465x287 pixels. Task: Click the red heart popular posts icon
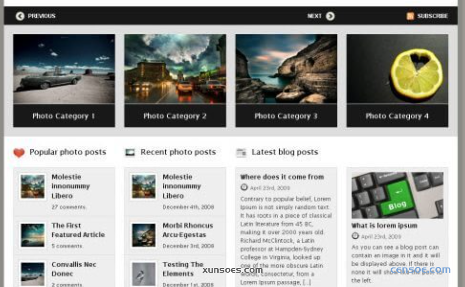[x=19, y=153]
